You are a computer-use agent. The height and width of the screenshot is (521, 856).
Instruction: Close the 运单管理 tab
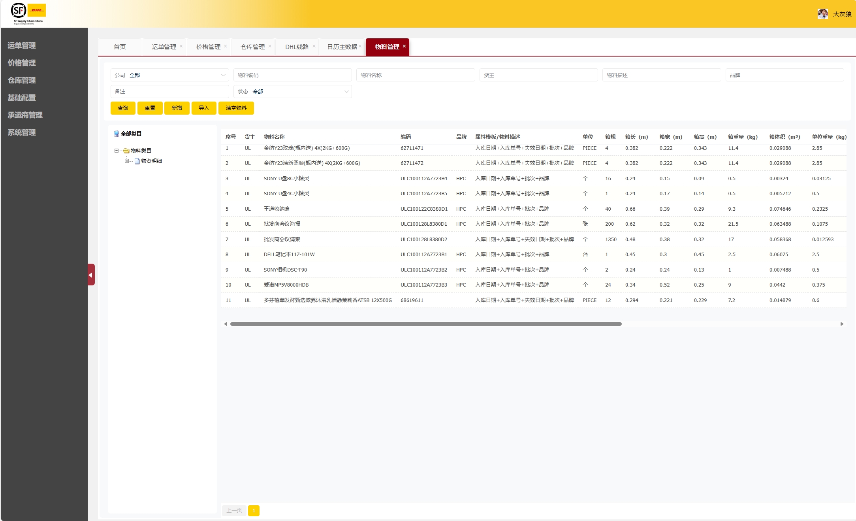(x=181, y=46)
